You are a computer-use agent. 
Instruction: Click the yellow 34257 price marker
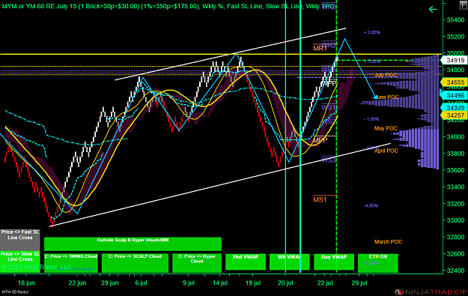pyautogui.click(x=455, y=115)
